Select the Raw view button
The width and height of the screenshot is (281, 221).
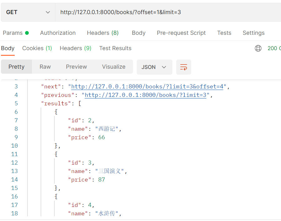tap(45, 67)
